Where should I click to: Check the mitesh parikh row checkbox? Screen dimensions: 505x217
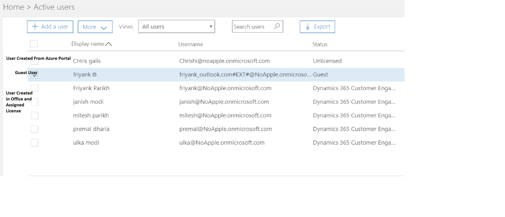coord(34,115)
